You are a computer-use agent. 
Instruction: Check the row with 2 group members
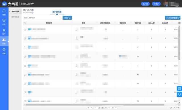tap(25, 47)
